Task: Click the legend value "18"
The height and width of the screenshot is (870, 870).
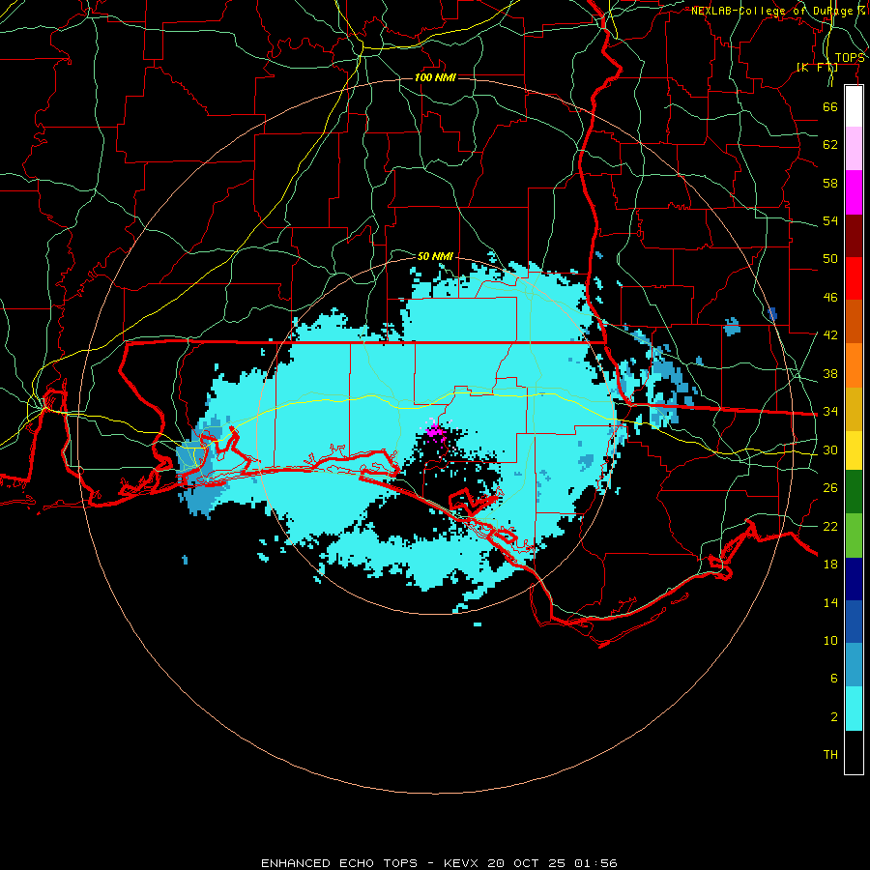Action: [x=830, y=565]
